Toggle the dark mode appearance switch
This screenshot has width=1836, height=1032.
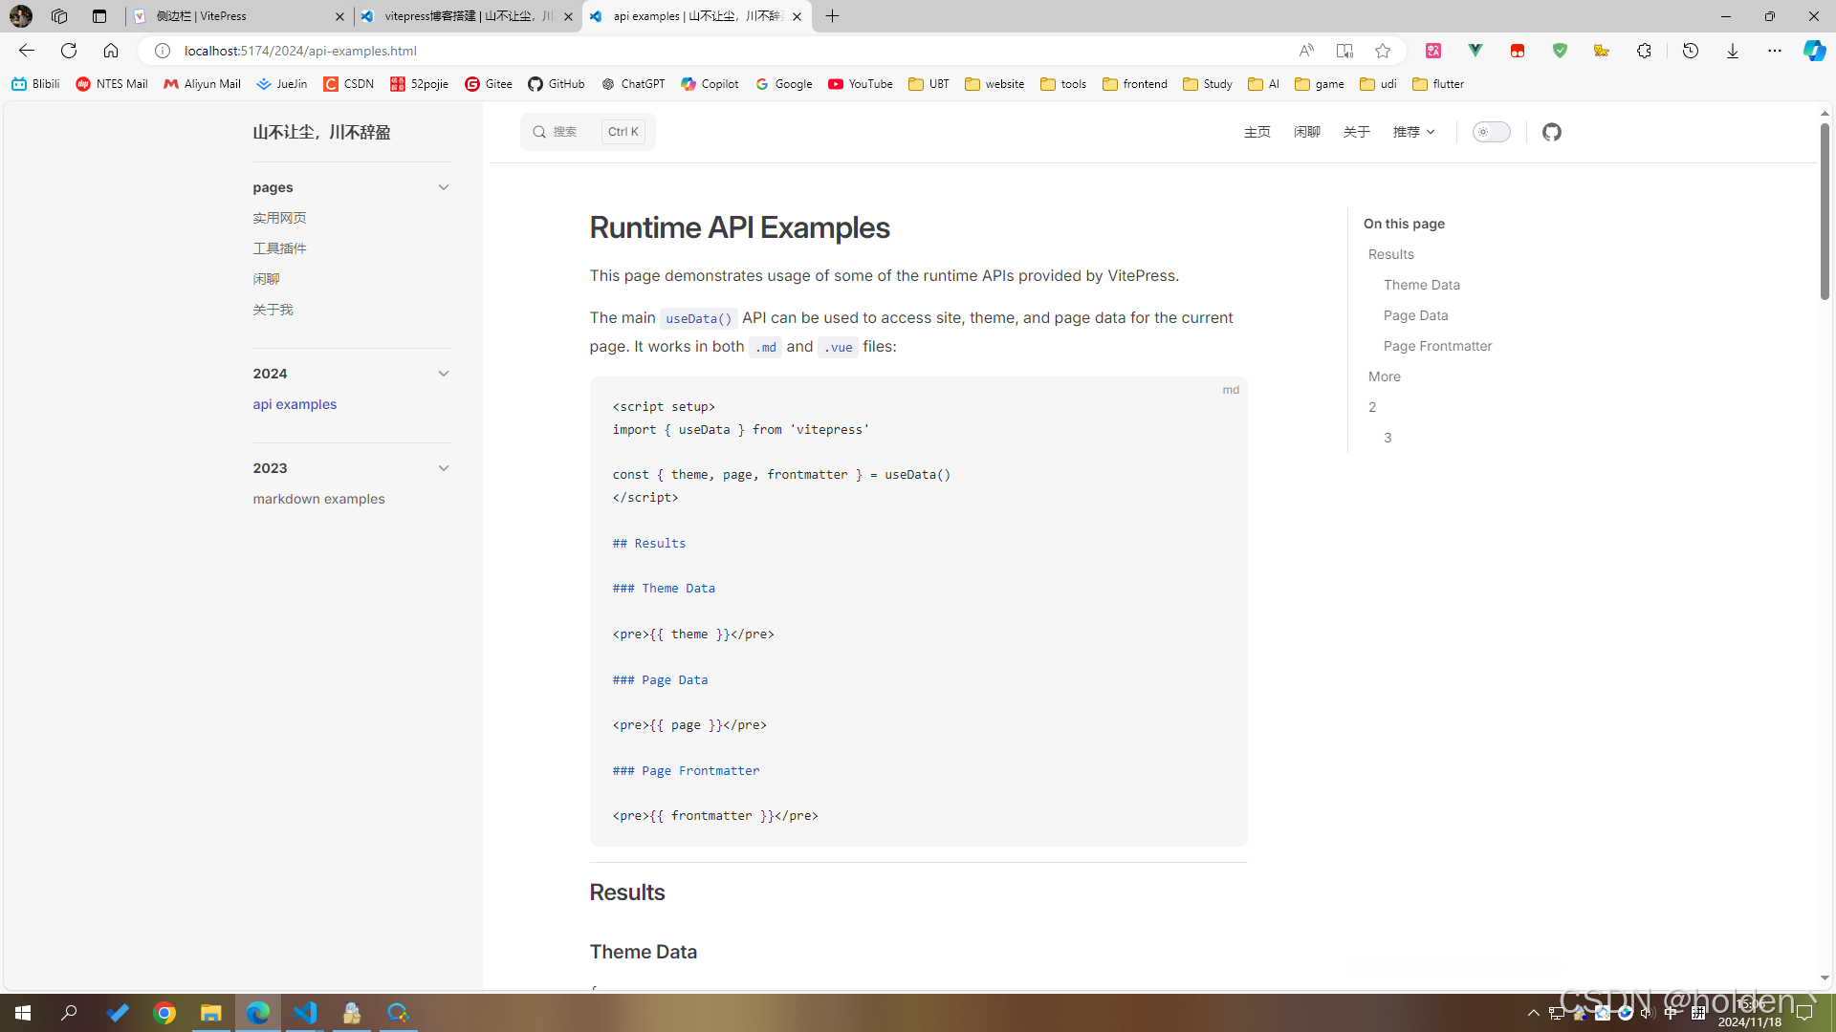click(1491, 132)
